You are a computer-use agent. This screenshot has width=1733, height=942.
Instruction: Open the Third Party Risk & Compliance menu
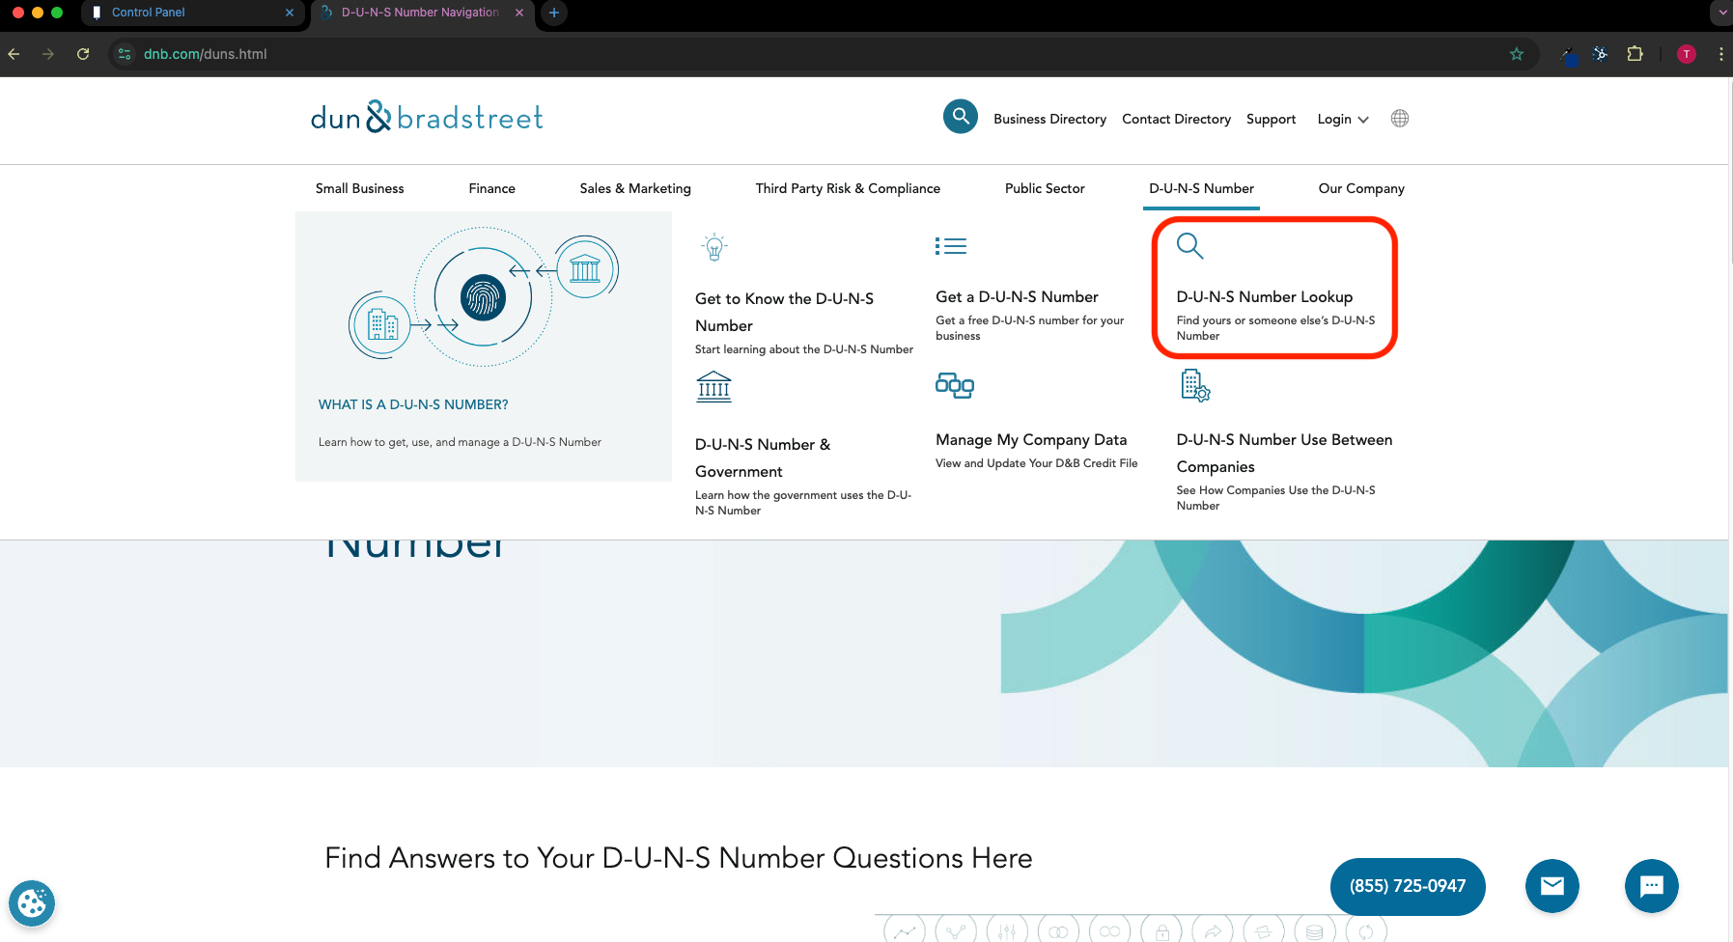847,188
